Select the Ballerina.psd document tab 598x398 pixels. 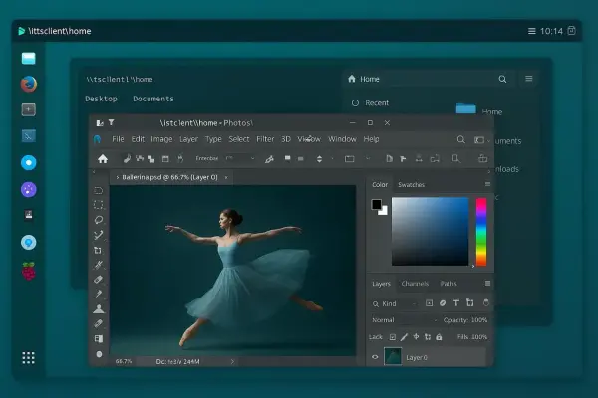point(169,177)
